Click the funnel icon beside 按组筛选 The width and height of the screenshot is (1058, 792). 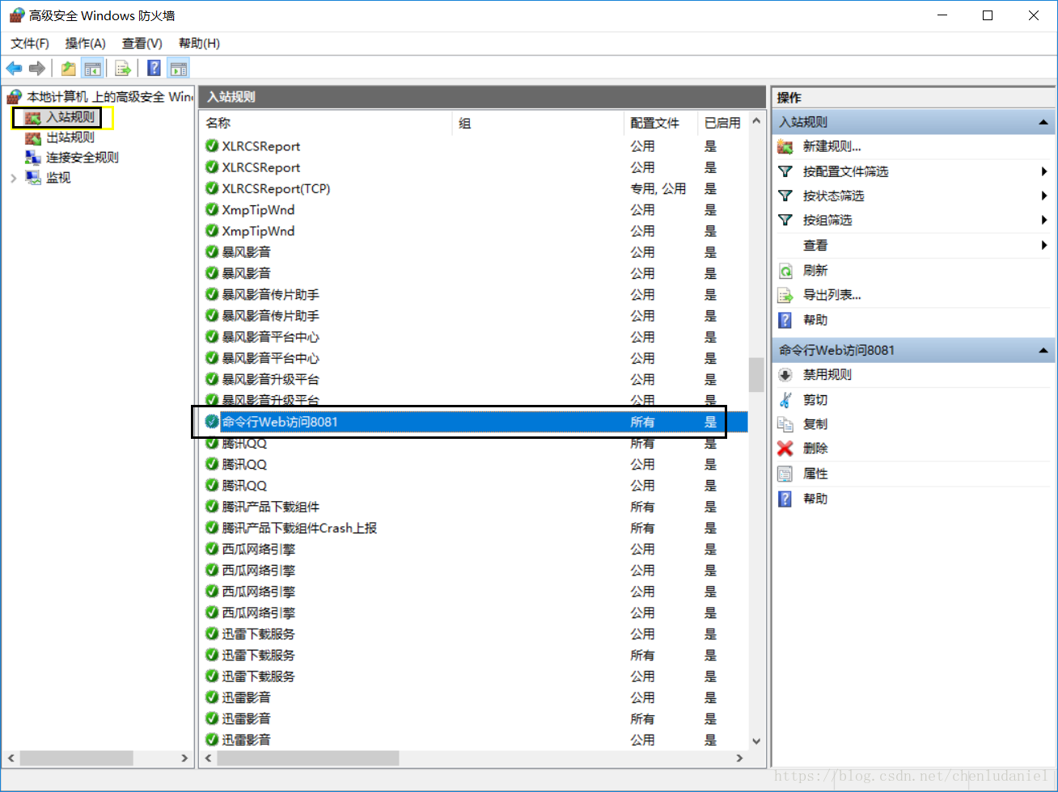click(x=785, y=220)
